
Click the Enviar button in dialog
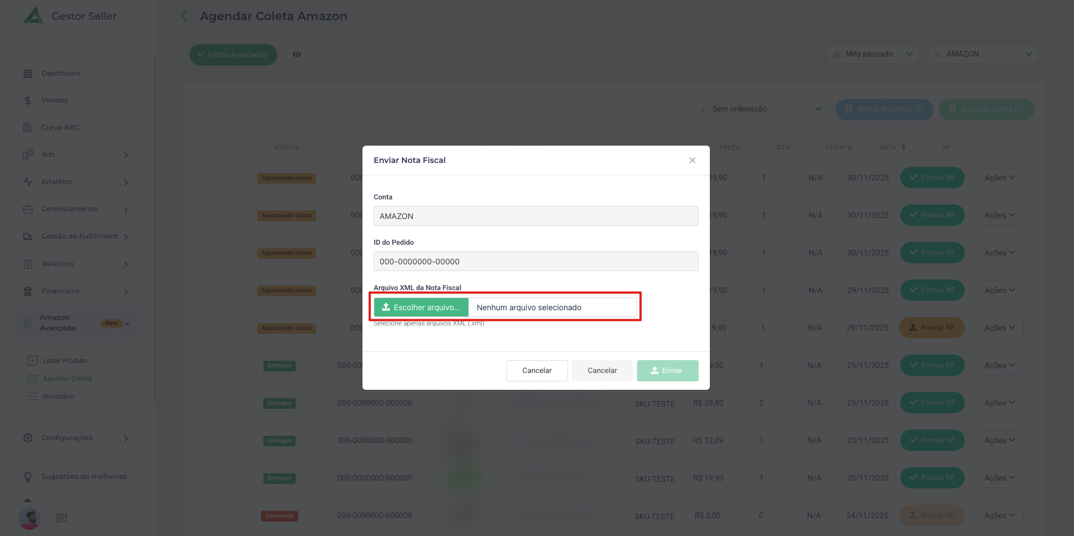[x=667, y=371]
